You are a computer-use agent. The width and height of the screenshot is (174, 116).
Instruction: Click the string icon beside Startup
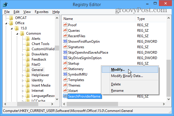coord(65,63)
